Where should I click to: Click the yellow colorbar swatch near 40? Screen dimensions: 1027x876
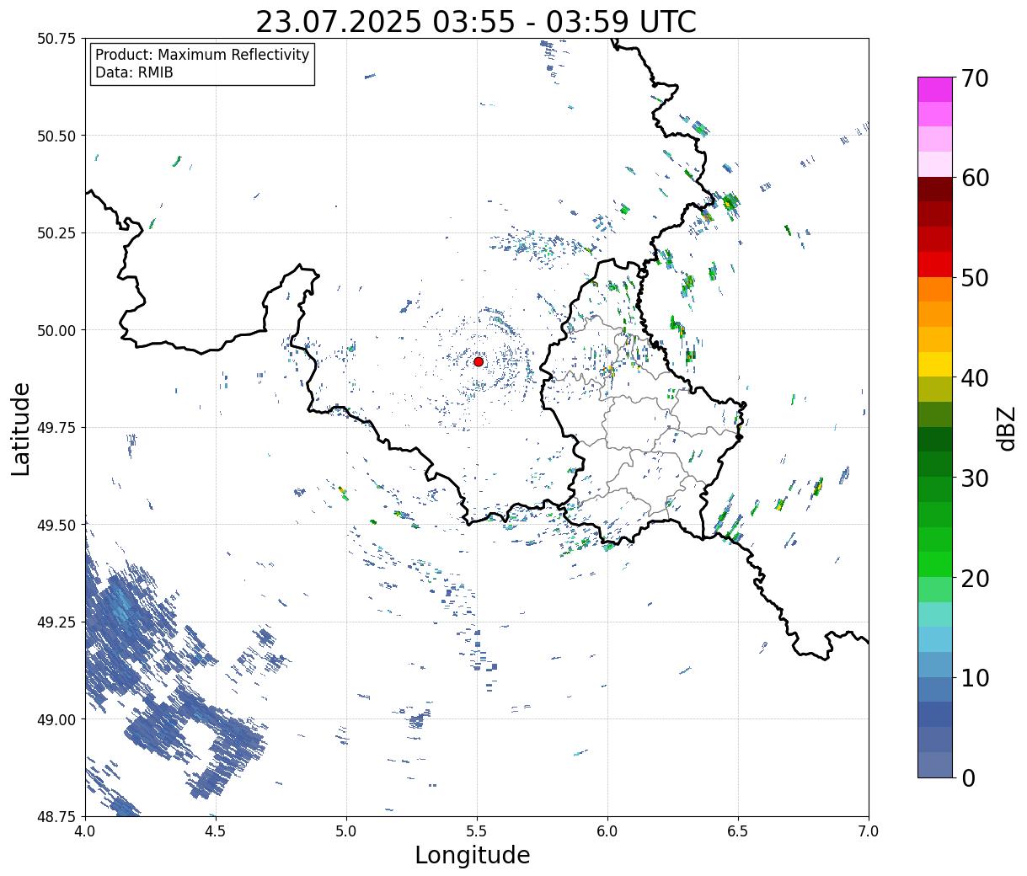coord(935,364)
